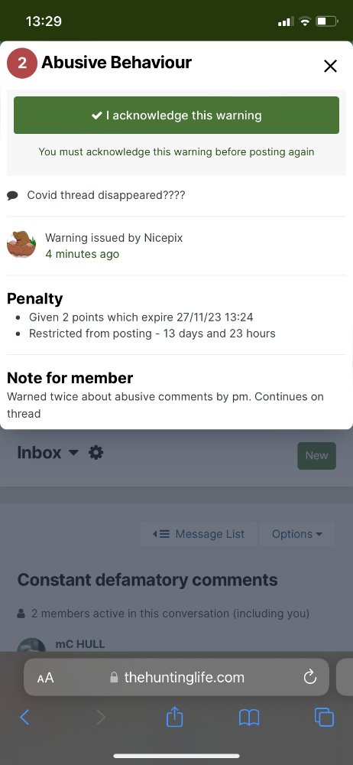Show all Safari tabs icon
The image size is (353, 765).
324,717
